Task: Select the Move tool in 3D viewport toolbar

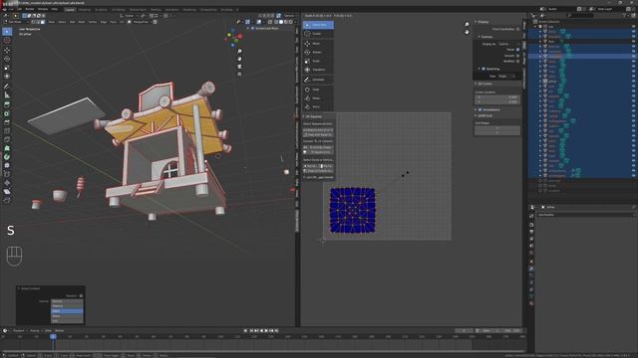Action: point(7,50)
